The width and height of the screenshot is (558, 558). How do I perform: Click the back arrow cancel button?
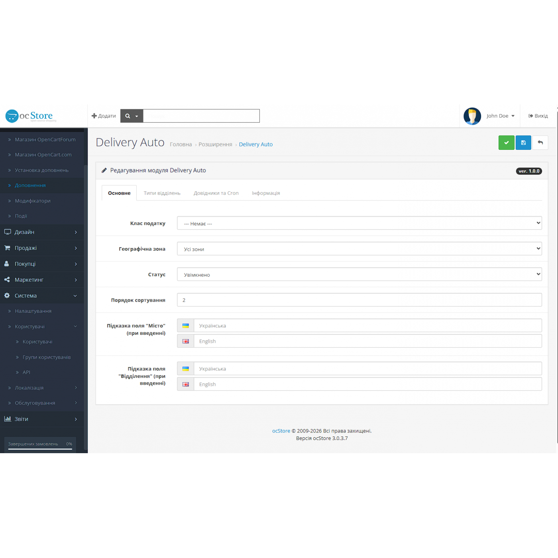[x=540, y=143]
